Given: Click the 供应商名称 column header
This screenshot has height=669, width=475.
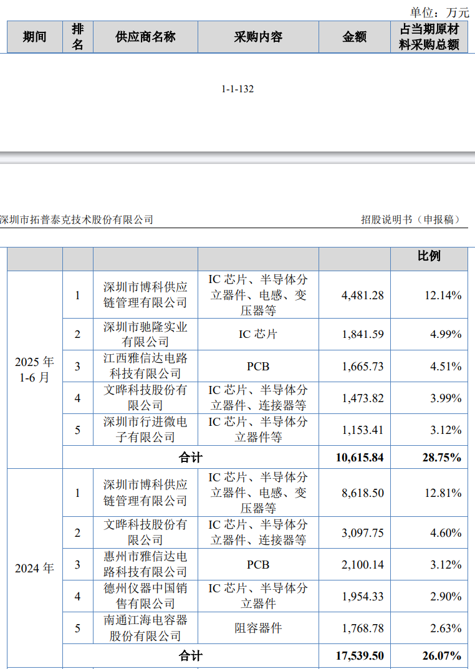Looking at the screenshot, I should coord(145,37).
